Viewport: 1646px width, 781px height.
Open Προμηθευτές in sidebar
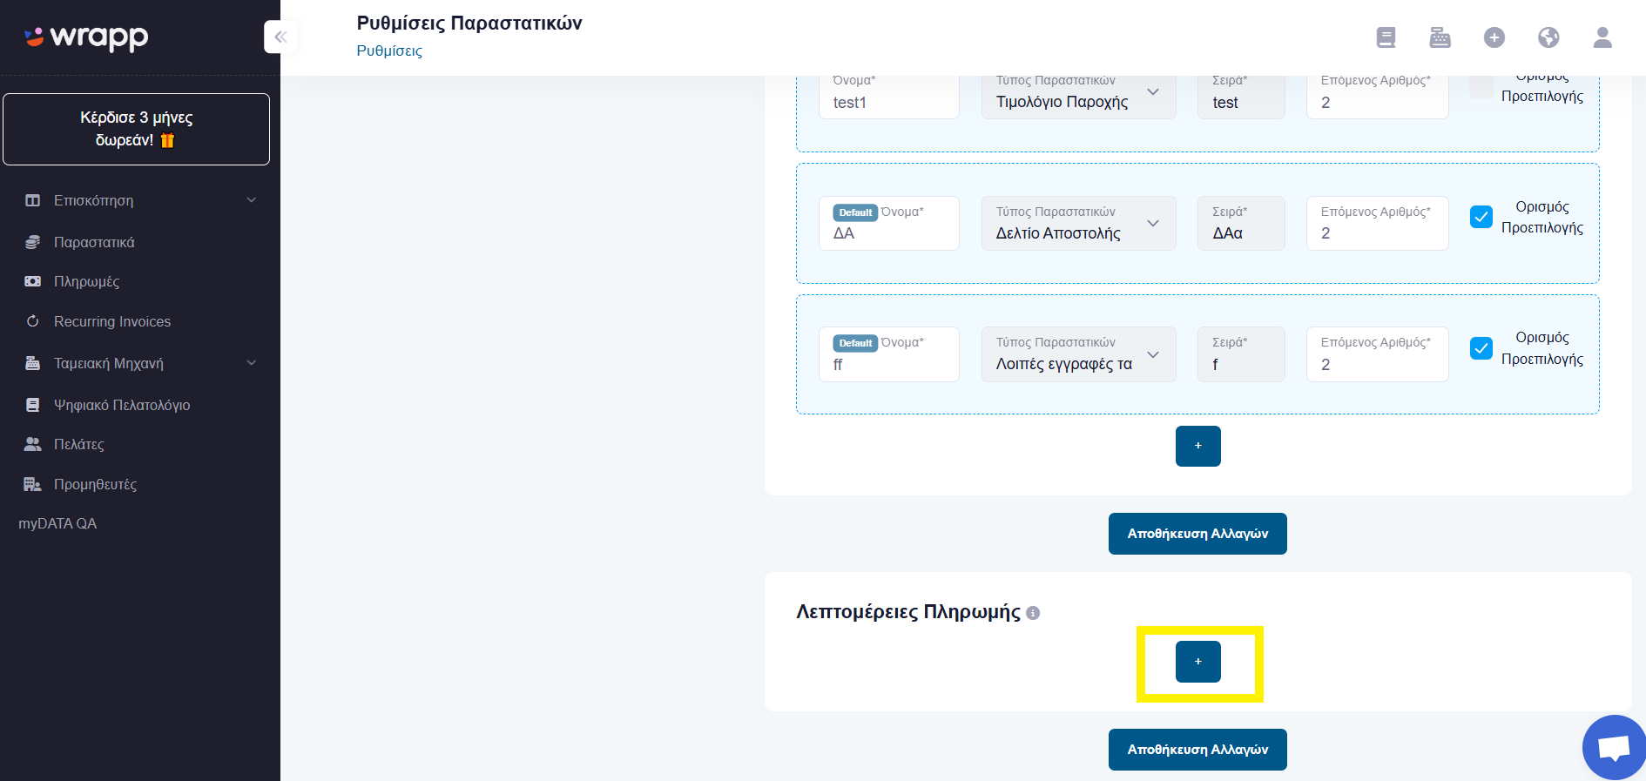[95, 484]
